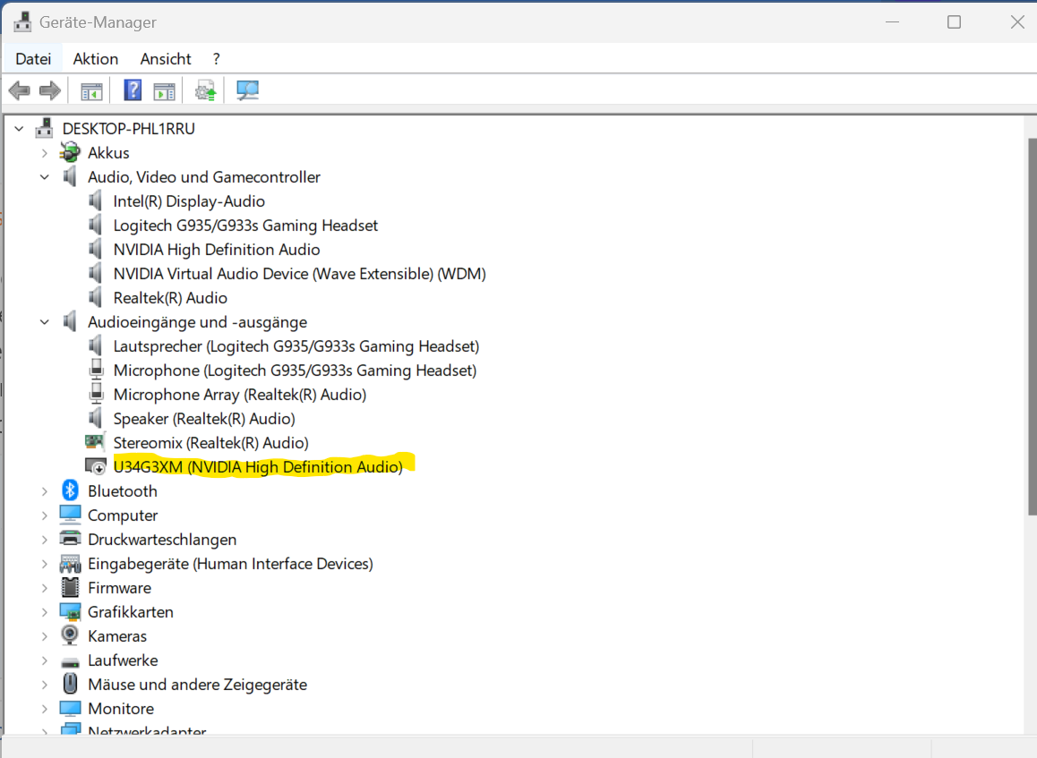The width and height of the screenshot is (1037, 758).
Task: Click the Monitore category icon
Action: [70, 709]
